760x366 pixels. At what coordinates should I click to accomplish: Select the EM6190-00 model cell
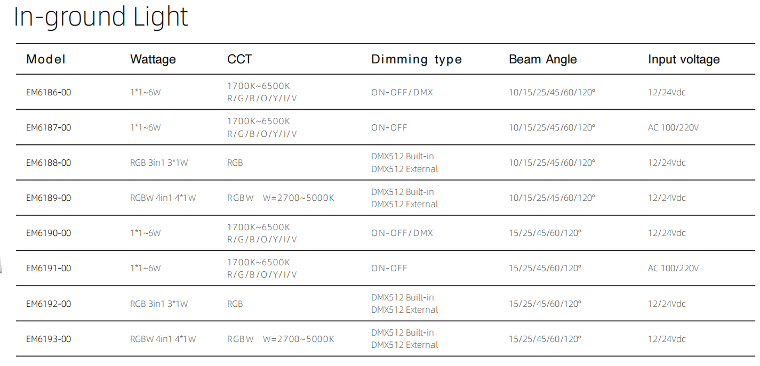[49, 233]
